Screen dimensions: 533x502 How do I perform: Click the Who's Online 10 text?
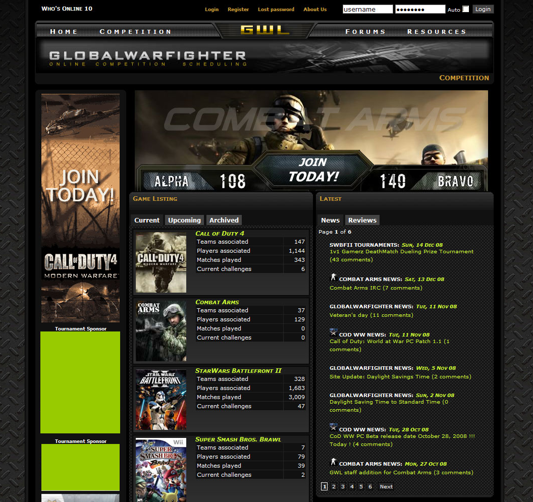[67, 9]
